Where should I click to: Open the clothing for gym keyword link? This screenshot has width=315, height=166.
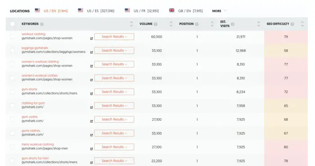point(33,103)
